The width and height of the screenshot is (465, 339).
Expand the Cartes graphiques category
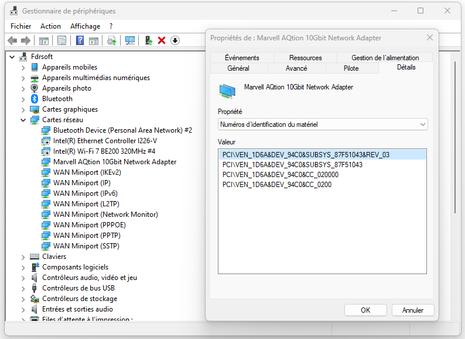click(23, 109)
